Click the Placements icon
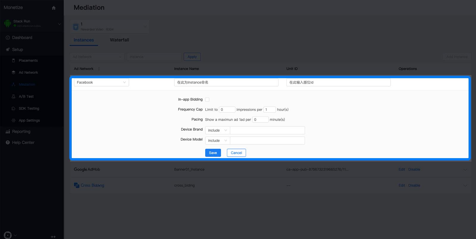This screenshot has width=476, height=239. pos(13,60)
